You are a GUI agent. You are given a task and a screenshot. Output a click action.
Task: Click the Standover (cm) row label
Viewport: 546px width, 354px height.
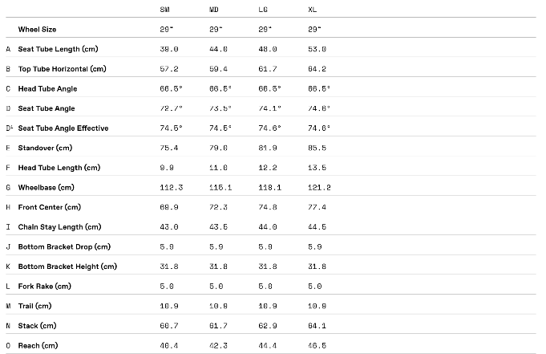click(46, 149)
